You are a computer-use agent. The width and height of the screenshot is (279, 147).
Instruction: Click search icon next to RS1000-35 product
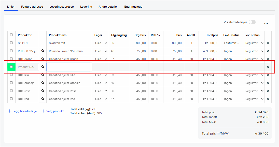43,51
